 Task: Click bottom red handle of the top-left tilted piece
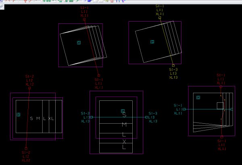pos(99,75)
